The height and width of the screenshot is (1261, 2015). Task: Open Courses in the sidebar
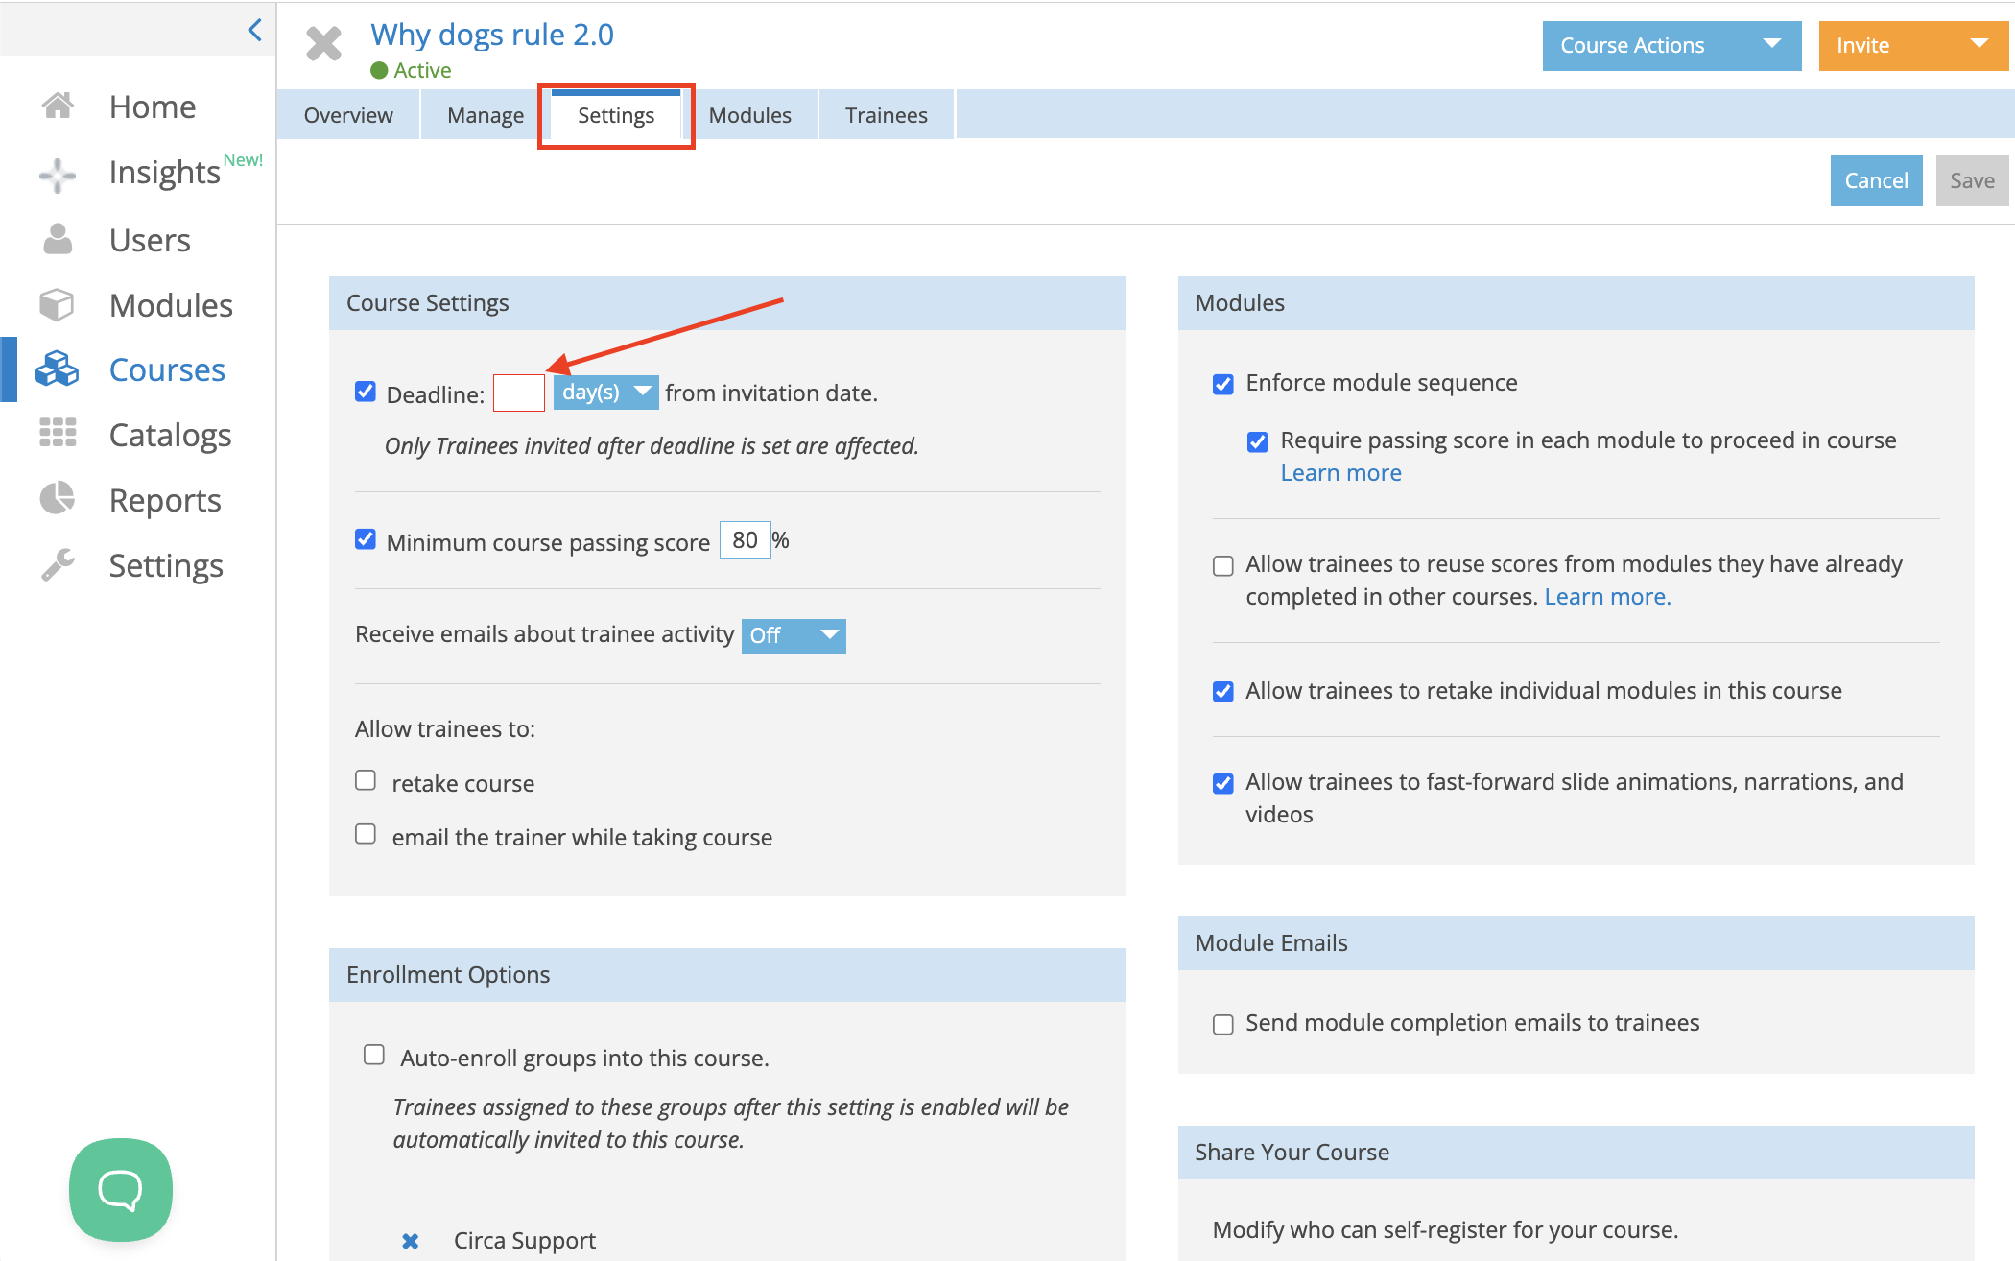coord(167,369)
